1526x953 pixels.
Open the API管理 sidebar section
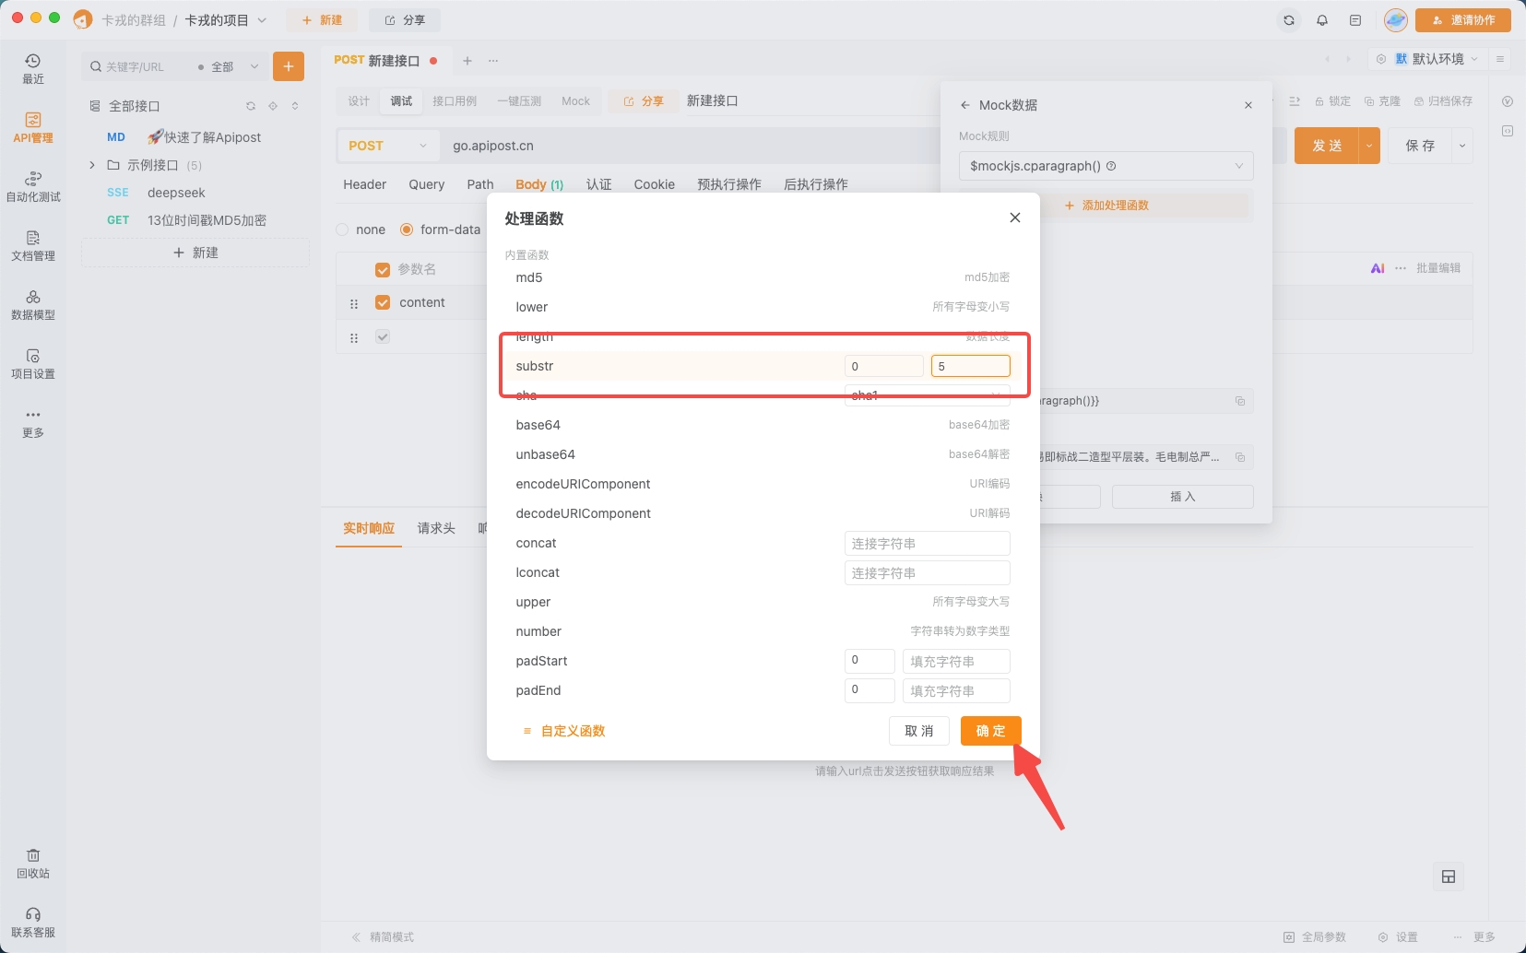pyautogui.click(x=33, y=128)
